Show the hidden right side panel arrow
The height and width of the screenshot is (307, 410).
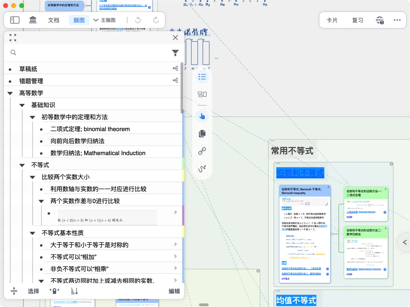click(x=405, y=243)
